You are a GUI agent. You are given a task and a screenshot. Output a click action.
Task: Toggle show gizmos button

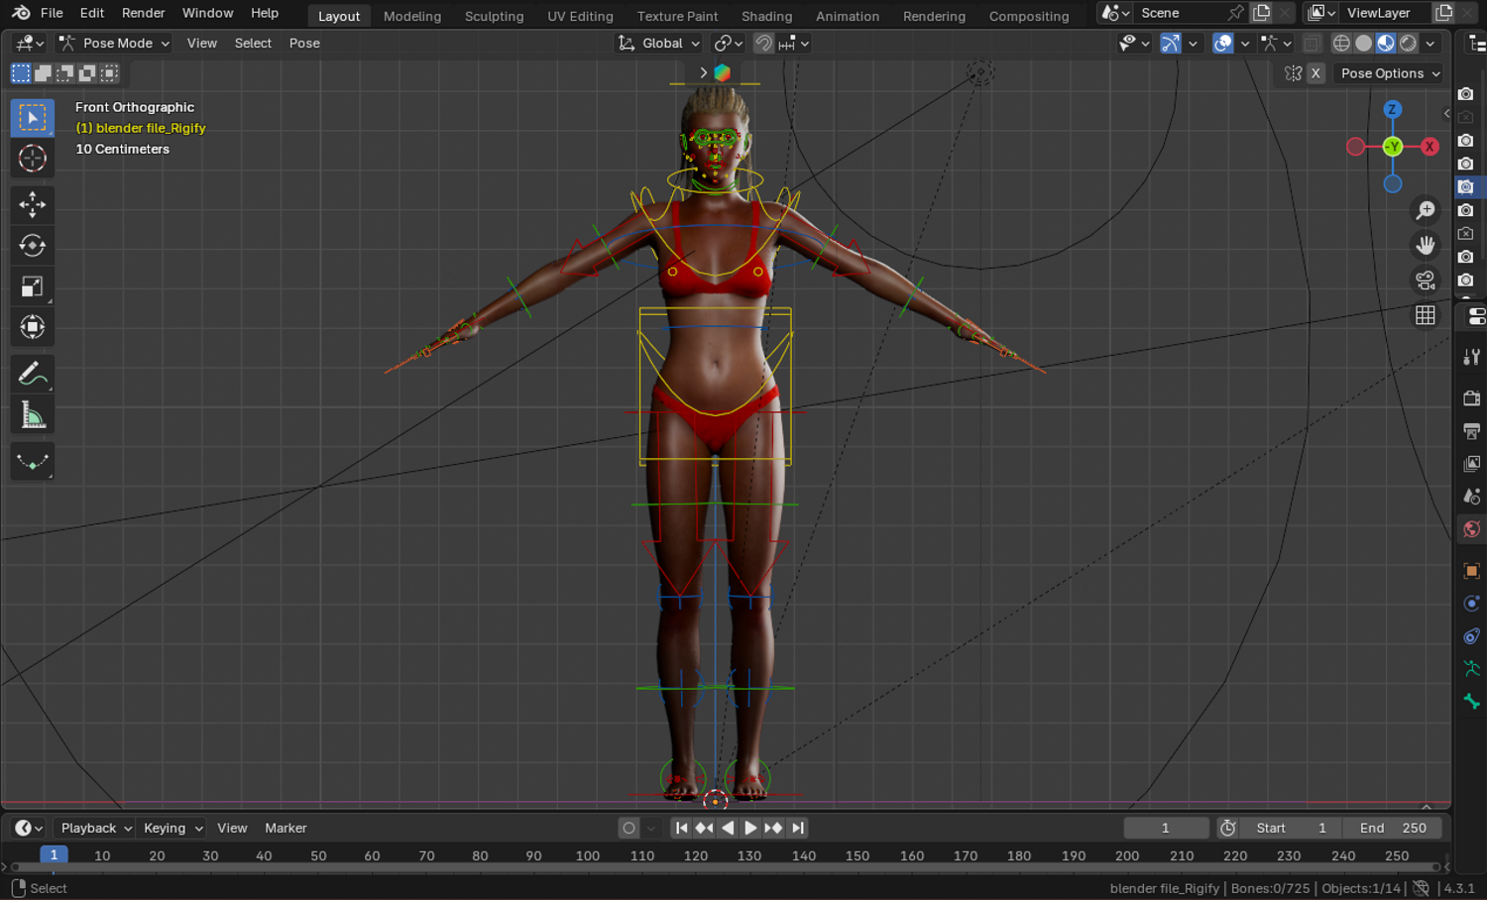click(1171, 44)
